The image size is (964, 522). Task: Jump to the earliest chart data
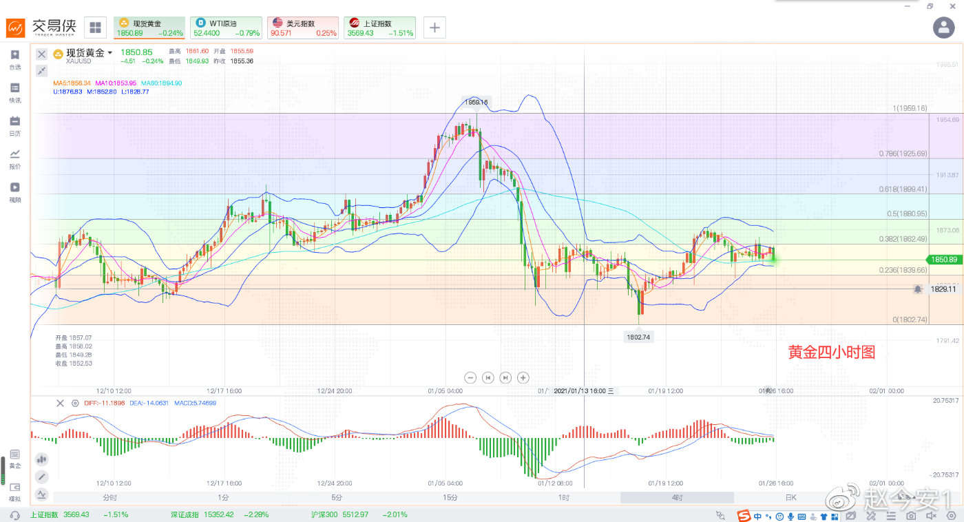[x=488, y=377]
